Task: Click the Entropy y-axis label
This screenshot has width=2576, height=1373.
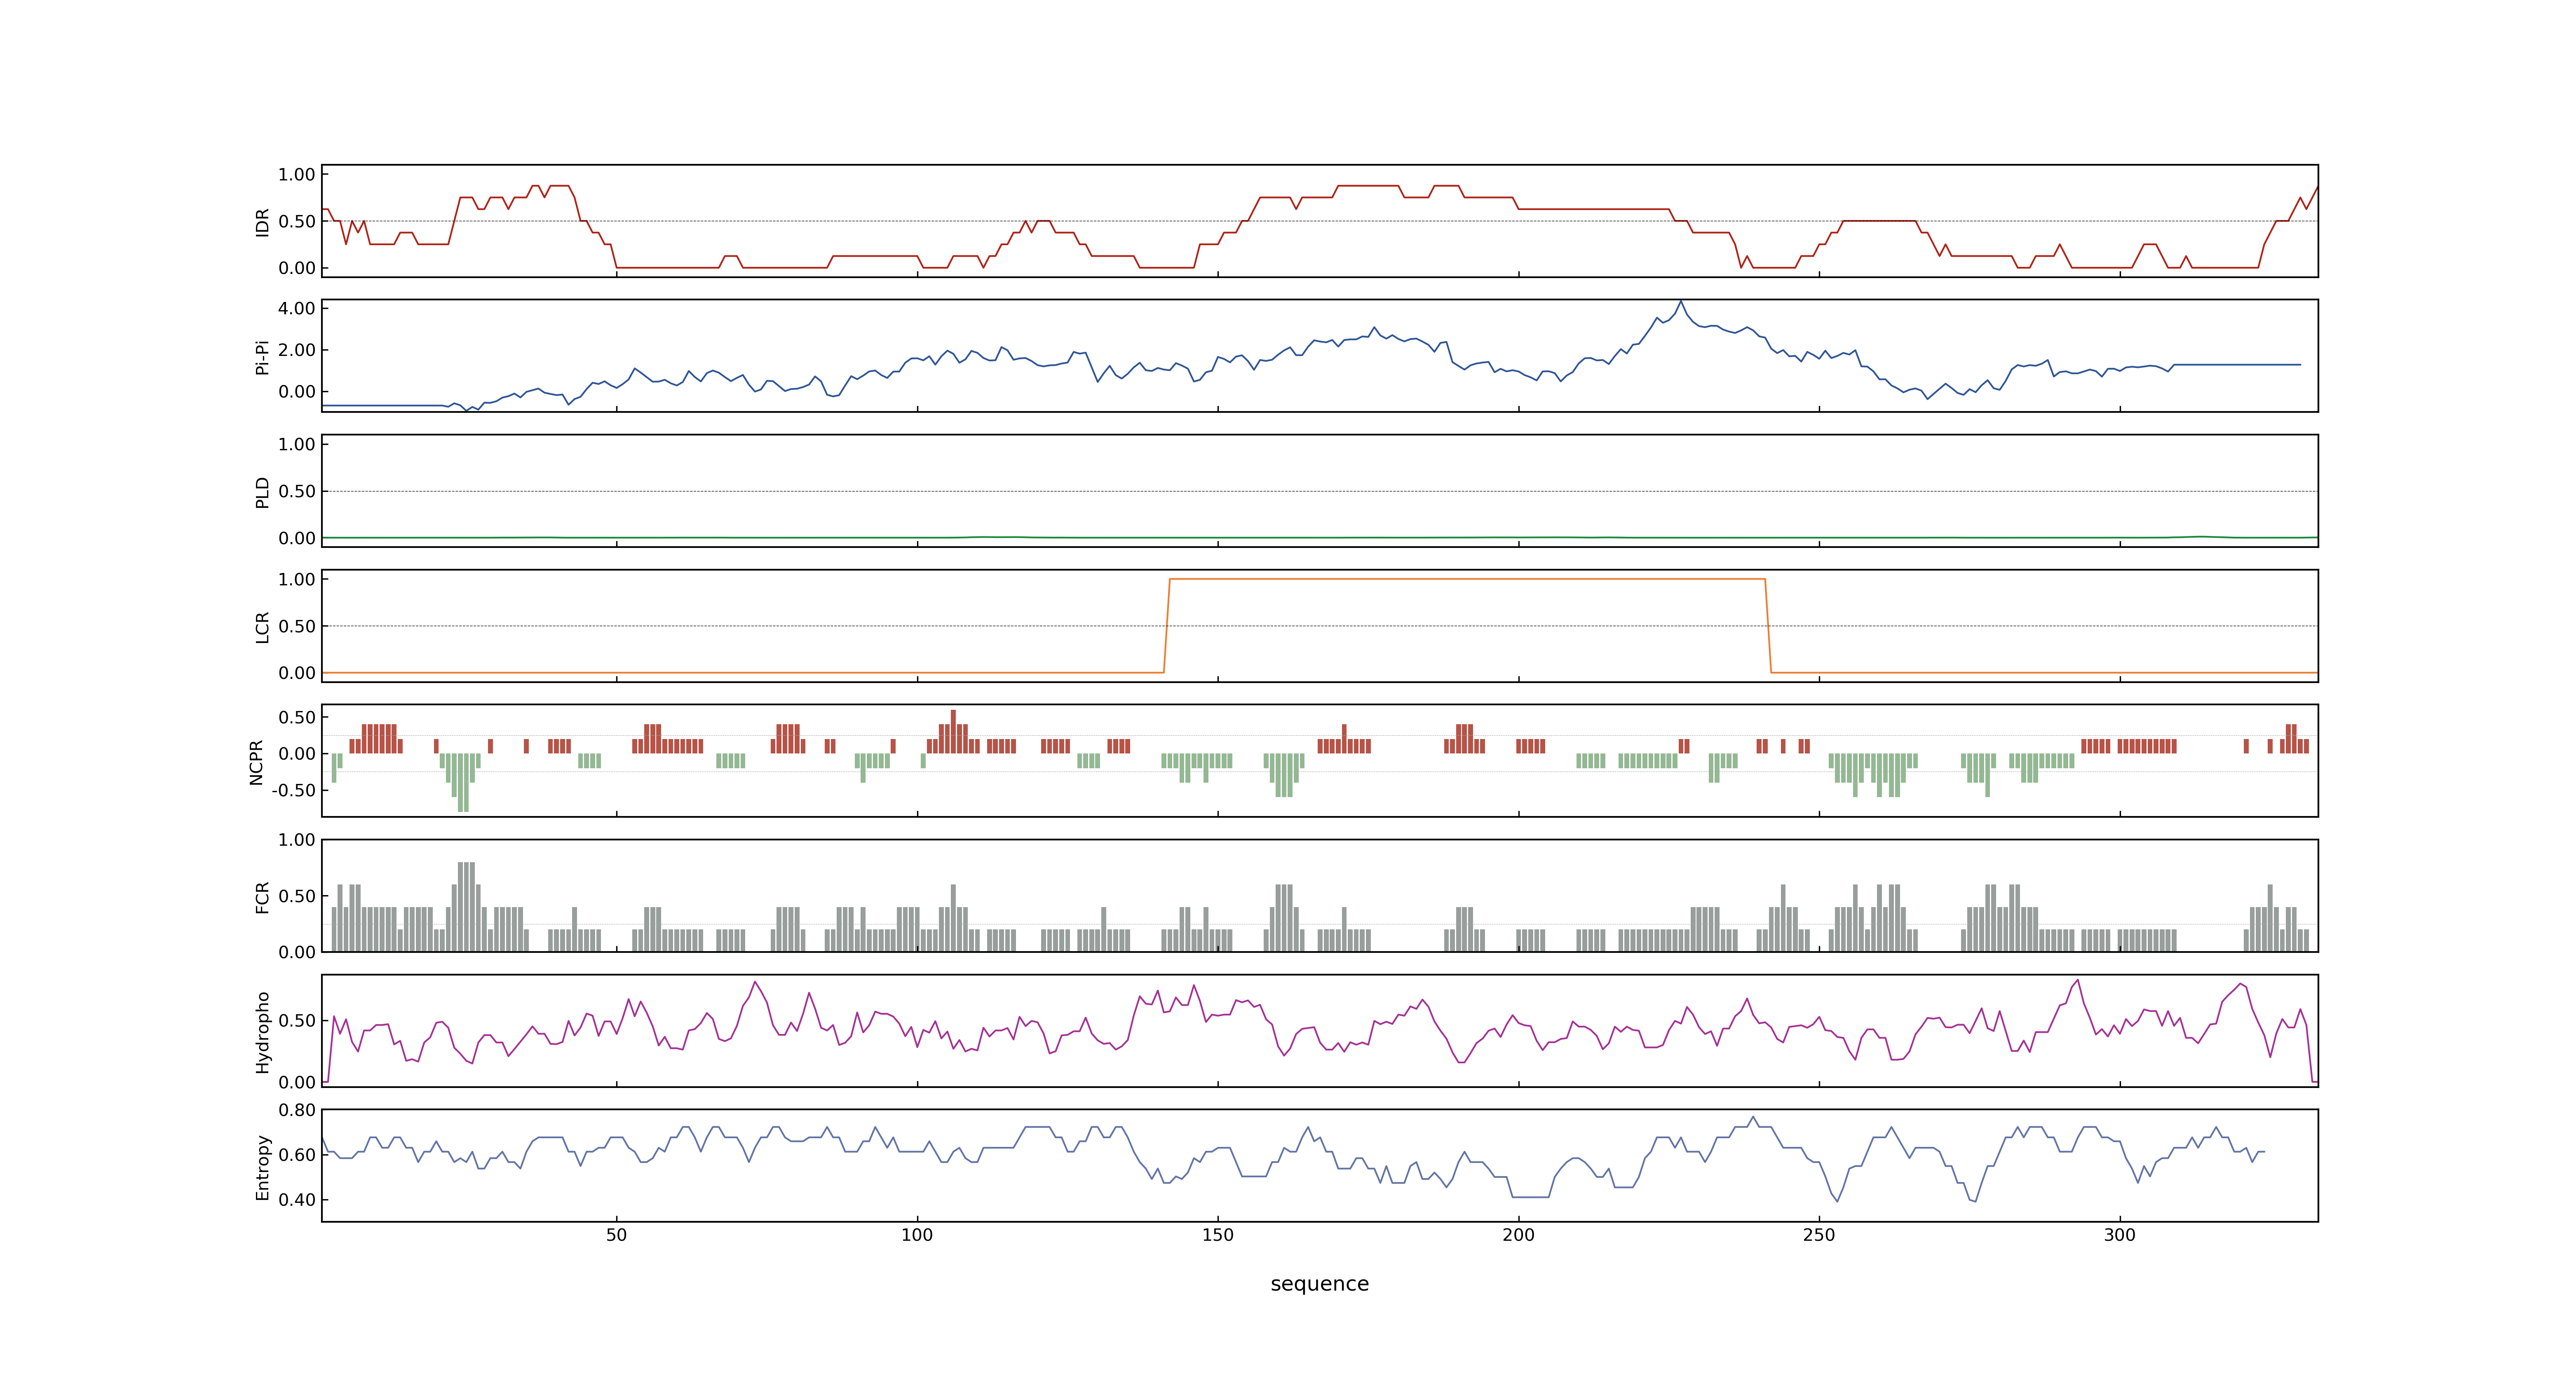Action: (262, 1166)
